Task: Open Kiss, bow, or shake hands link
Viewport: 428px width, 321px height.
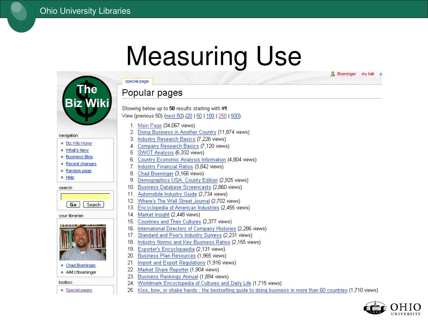Action: 242,290
